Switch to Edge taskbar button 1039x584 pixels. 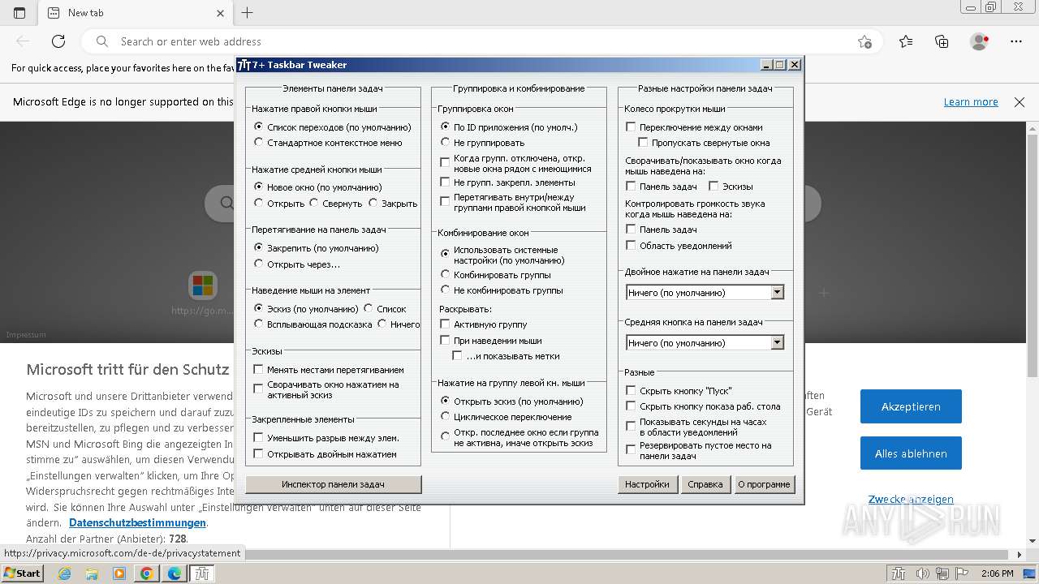coord(175,573)
